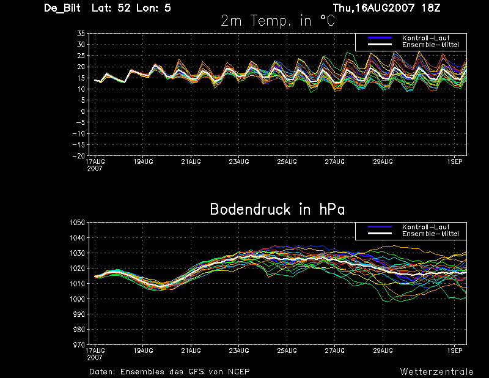Click the 1050 label on pressure y-axis
The width and height of the screenshot is (489, 378).
(x=77, y=223)
